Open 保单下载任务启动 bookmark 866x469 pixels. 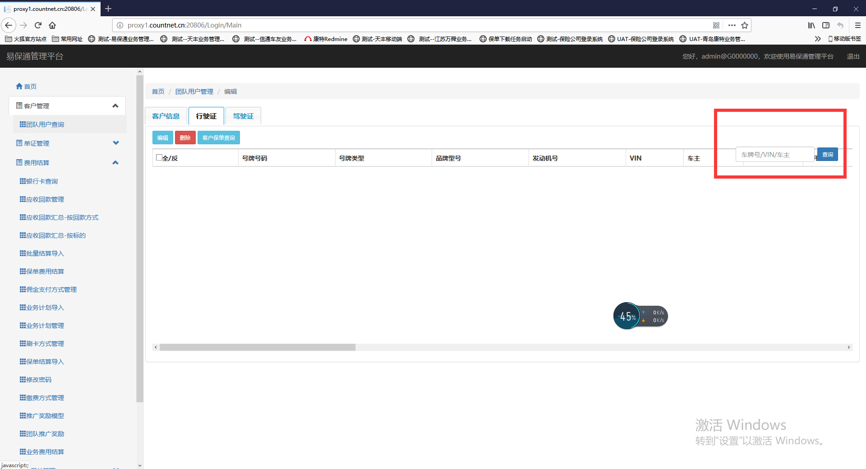506,39
